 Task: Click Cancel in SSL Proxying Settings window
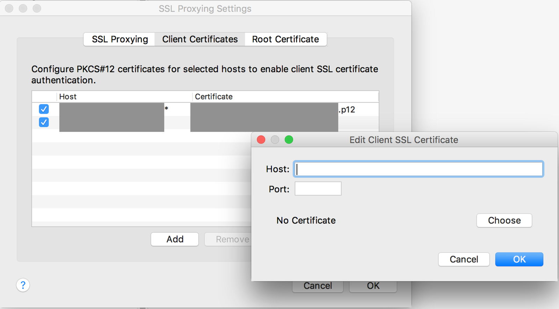pyautogui.click(x=318, y=286)
